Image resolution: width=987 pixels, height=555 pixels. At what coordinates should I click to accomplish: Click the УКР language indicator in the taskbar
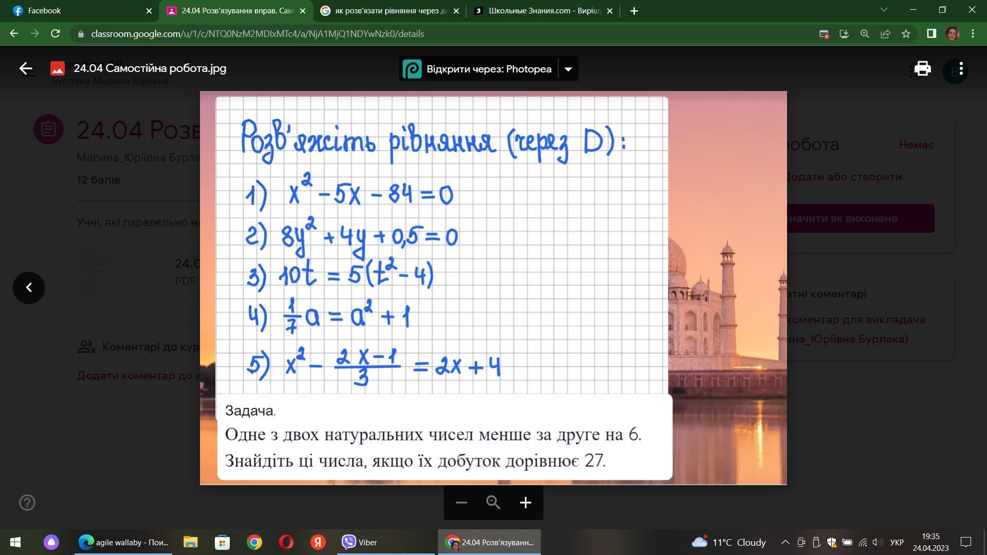coord(897,542)
